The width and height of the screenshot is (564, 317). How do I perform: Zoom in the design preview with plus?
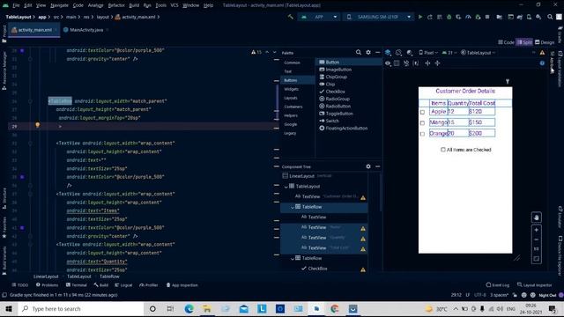[x=537, y=230]
